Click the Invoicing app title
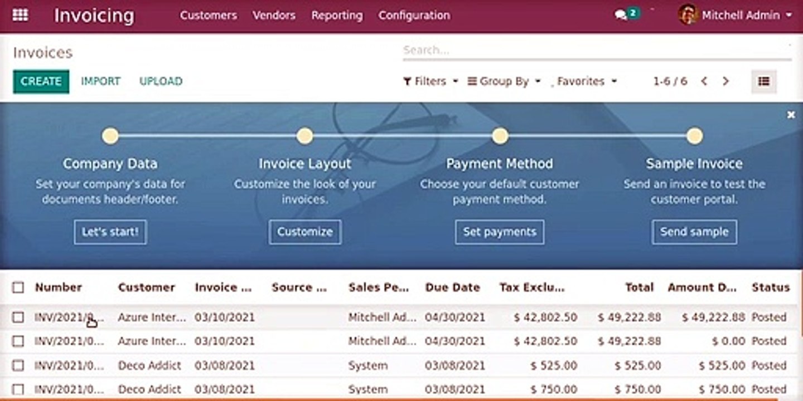Screen dimensions: 803x401 [x=94, y=16]
